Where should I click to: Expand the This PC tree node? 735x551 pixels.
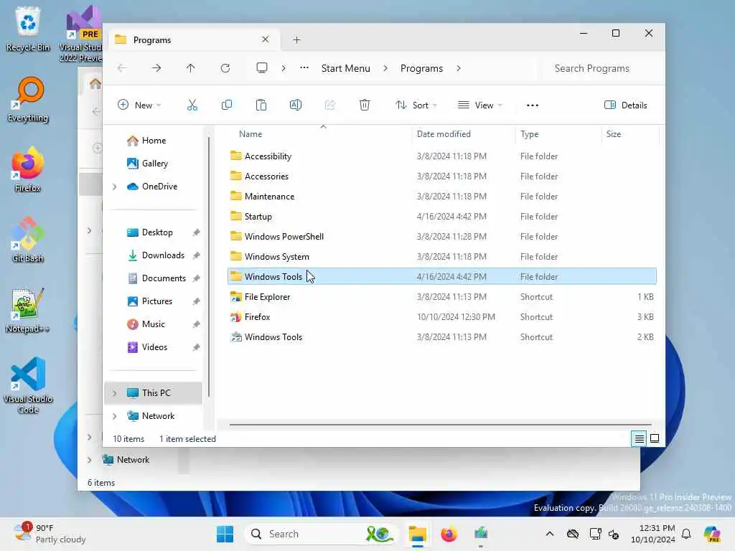(x=114, y=393)
